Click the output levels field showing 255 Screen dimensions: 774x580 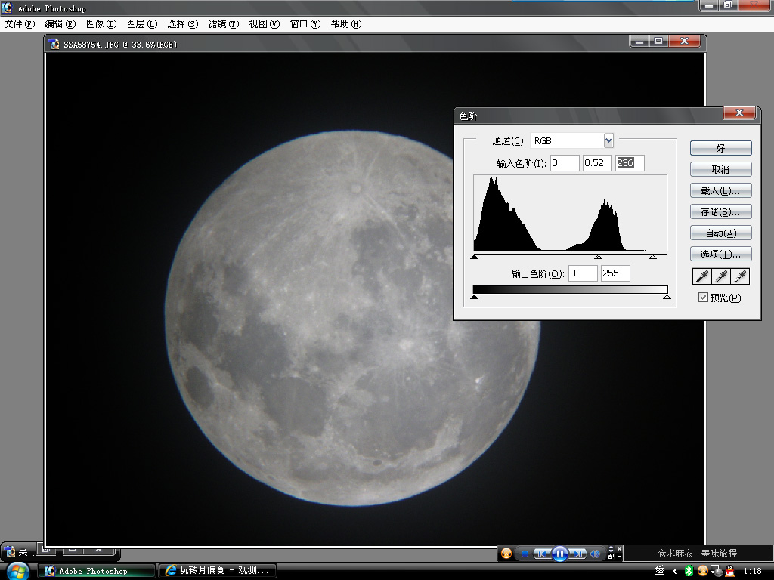pyautogui.click(x=615, y=273)
